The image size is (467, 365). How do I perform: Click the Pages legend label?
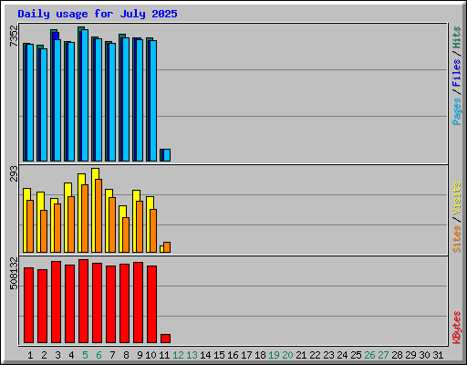pyautogui.click(x=456, y=111)
